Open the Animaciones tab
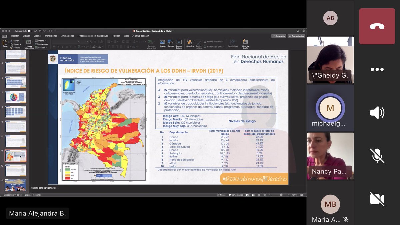Image resolution: width=400 pixels, height=225 pixels. (68, 36)
